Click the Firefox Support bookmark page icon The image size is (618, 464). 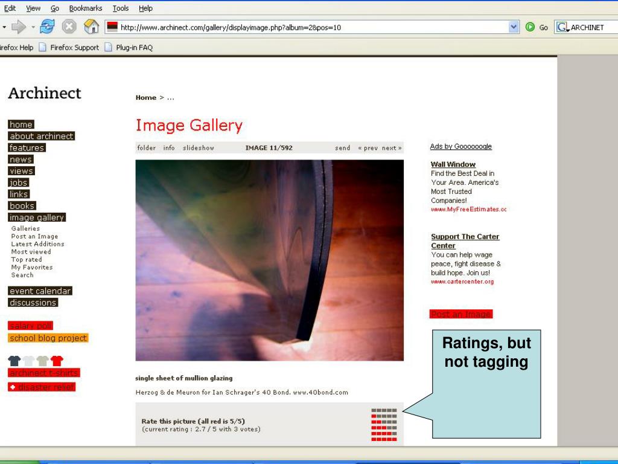[x=43, y=47]
